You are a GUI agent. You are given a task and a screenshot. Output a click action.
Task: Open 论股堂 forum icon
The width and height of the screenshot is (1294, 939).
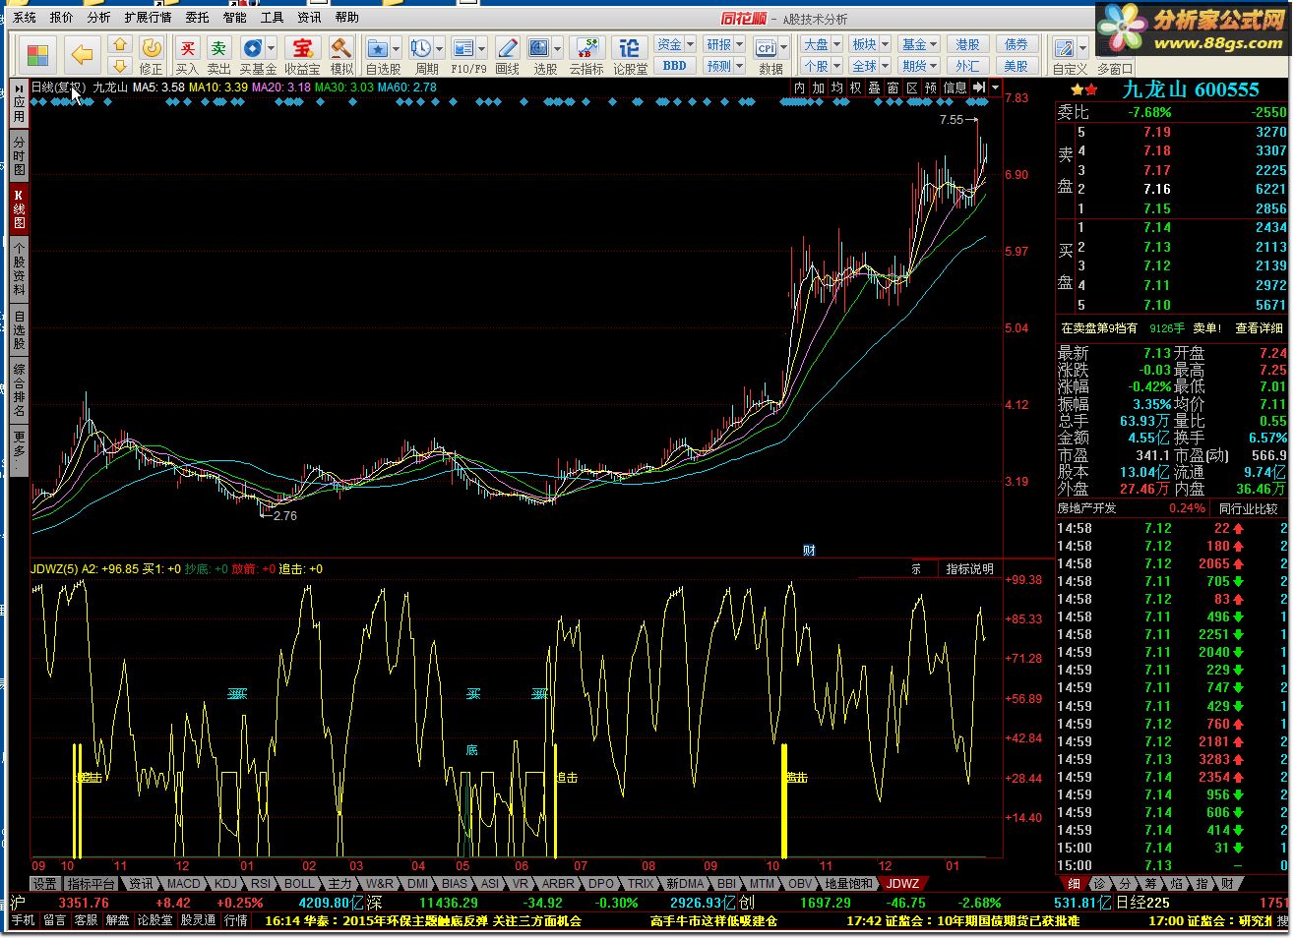(630, 47)
